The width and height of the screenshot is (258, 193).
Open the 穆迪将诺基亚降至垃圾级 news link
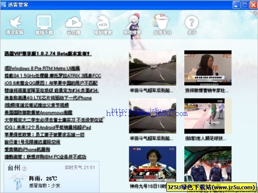51,90
